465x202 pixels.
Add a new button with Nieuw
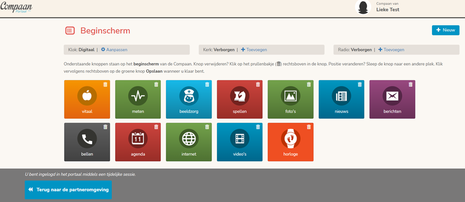point(445,30)
